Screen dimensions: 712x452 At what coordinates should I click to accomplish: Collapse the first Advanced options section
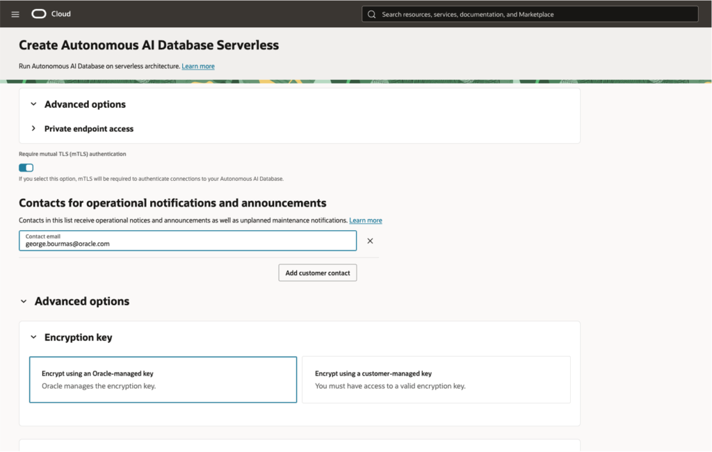[33, 104]
